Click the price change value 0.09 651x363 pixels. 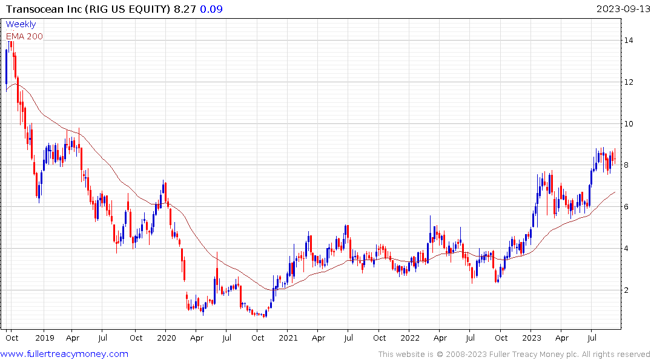click(211, 9)
